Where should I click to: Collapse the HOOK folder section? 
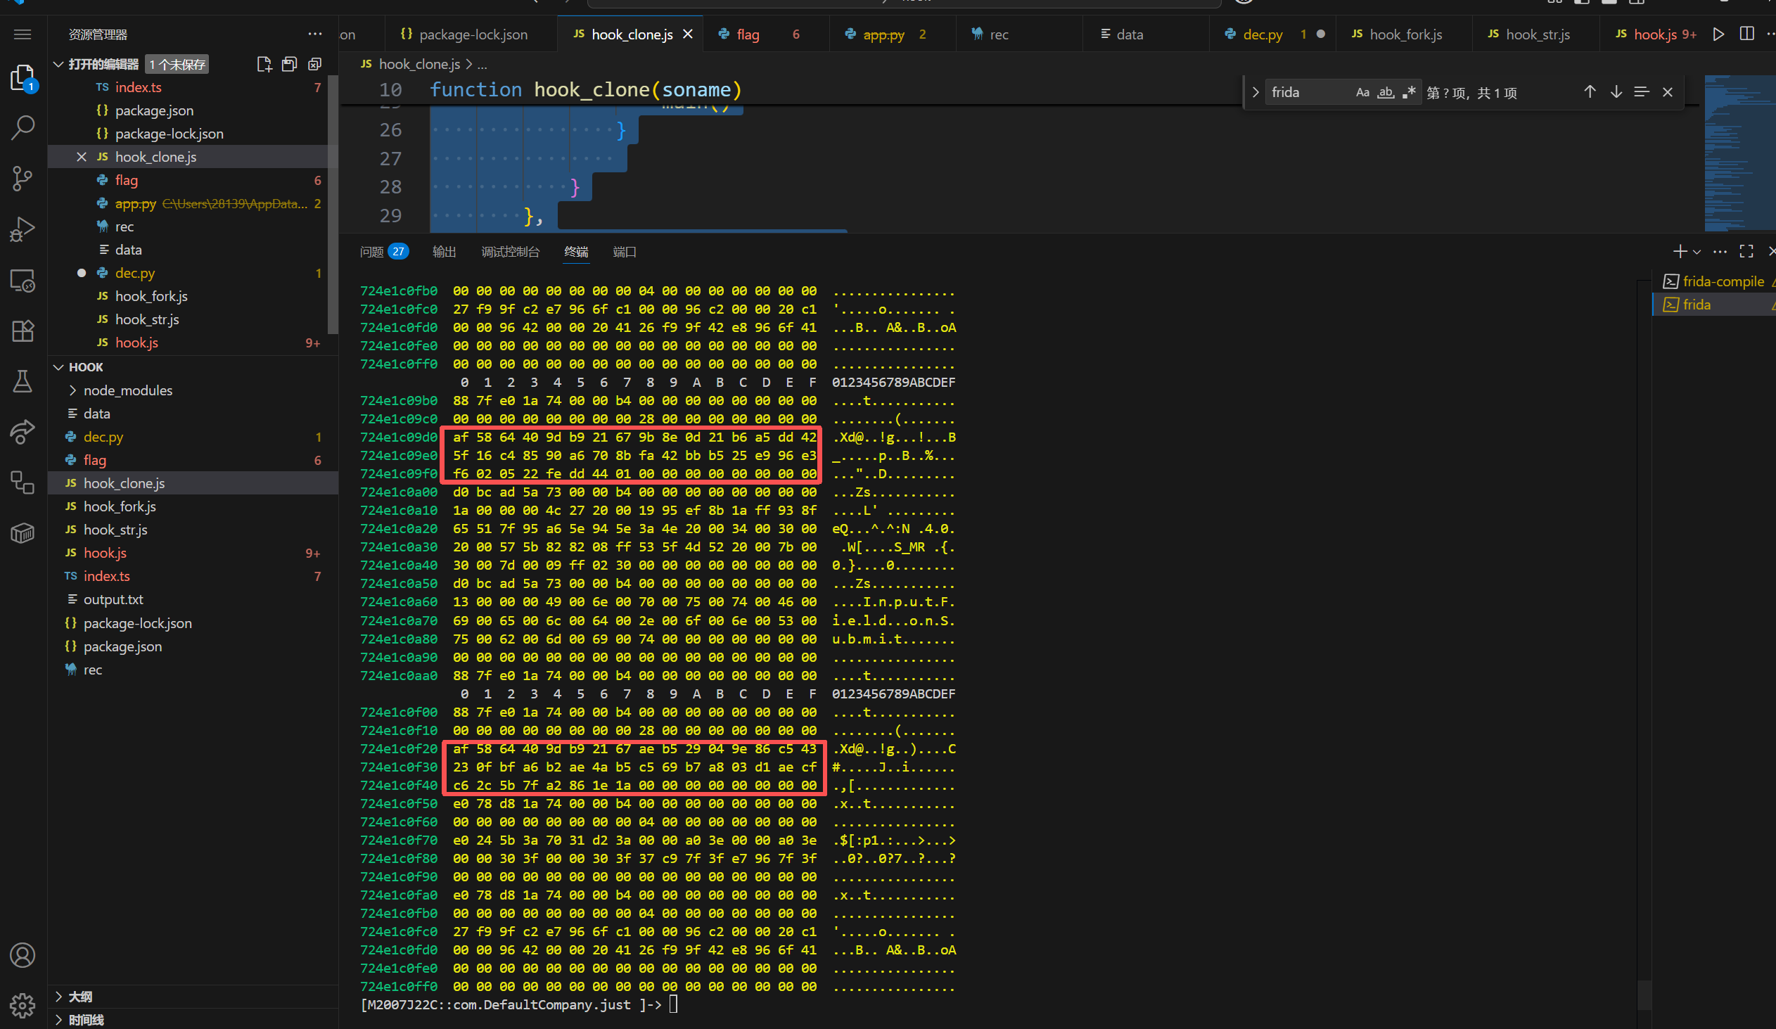coord(86,366)
